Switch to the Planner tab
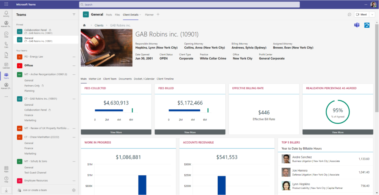This screenshot has width=379, height=195. tap(149, 15)
